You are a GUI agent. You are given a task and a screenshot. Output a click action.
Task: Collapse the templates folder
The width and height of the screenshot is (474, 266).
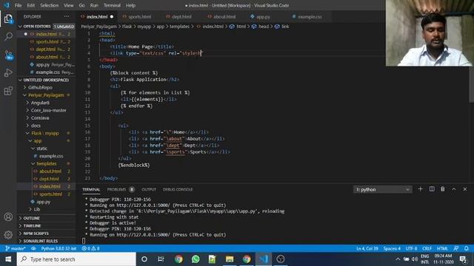click(46, 163)
